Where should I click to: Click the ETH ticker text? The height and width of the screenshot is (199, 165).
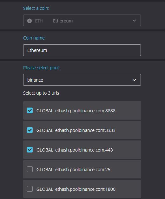click(39, 21)
